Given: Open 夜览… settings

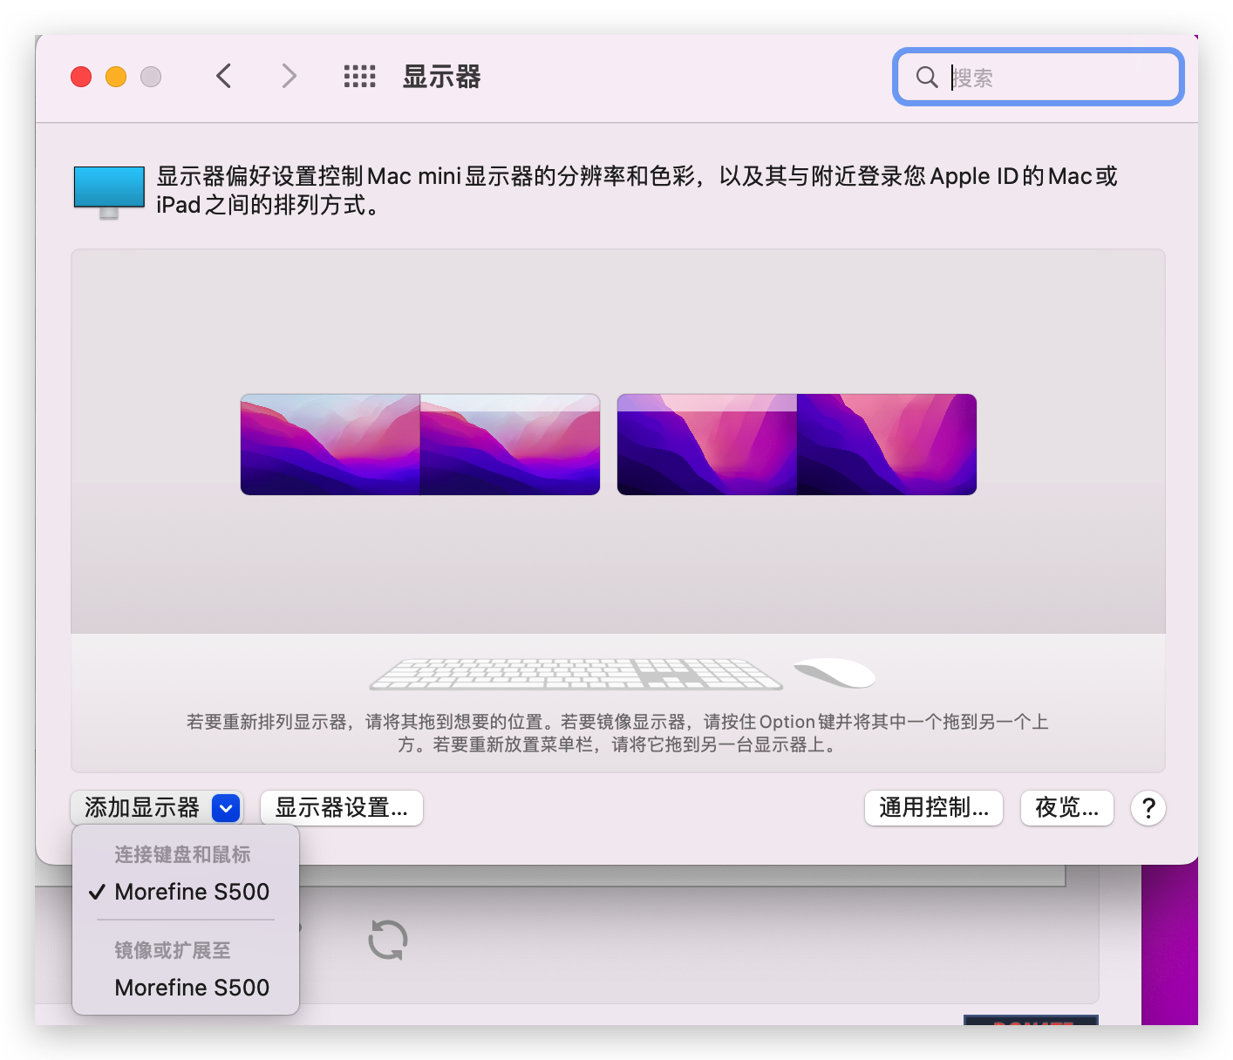Looking at the screenshot, I should [1067, 808].
